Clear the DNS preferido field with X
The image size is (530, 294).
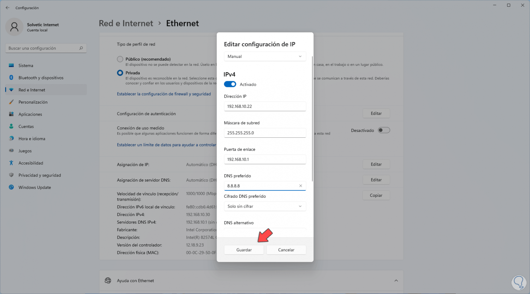point(301,186)
